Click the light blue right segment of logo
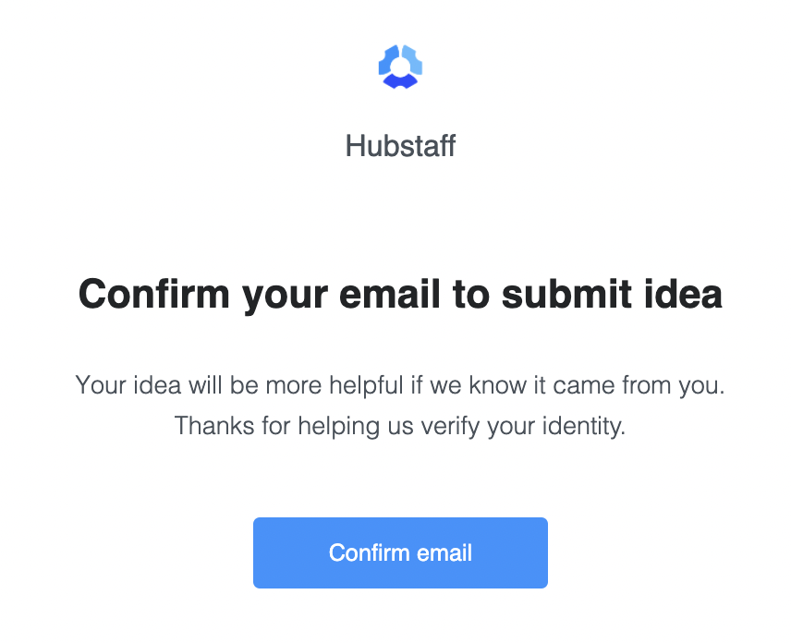Image resolution: width=791 pixels, height=643 pixels. [x=413, y=59]
